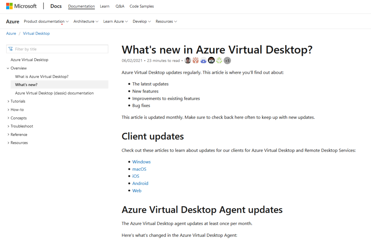Open the Windows client updates link
This screenshot has width=371, height=239.
[141, 161]
